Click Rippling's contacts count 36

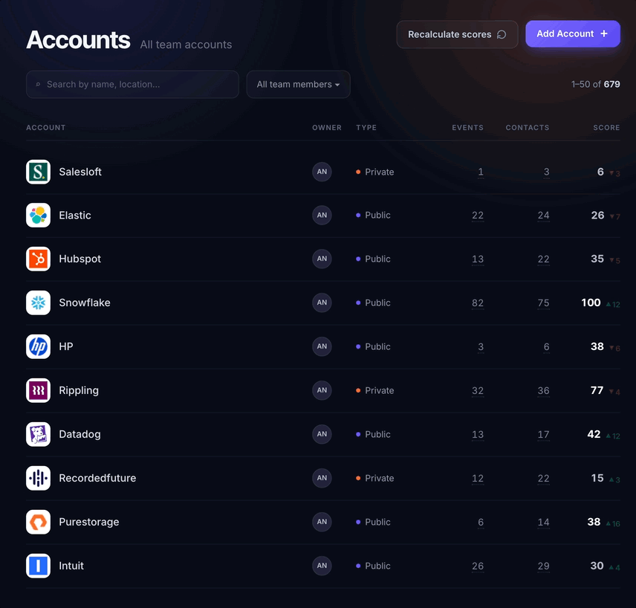[x=543, y=391]
